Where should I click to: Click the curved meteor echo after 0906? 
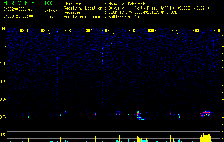141,116
